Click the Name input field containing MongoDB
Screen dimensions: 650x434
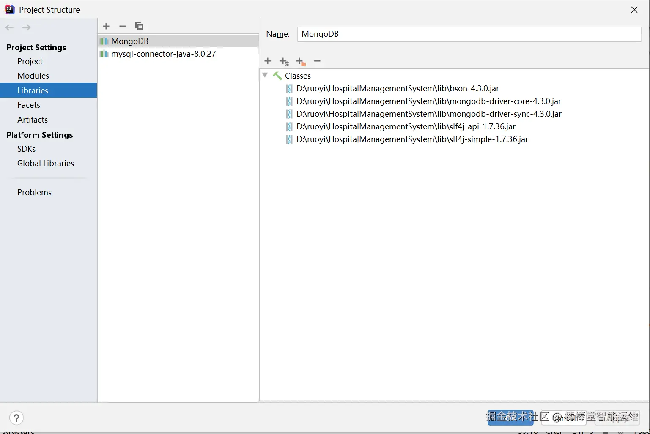(x=469, y=34)
